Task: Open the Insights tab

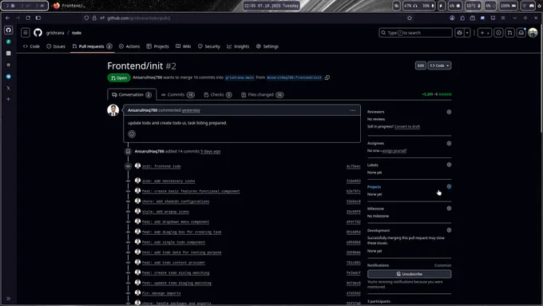Action: pos(238,46)
